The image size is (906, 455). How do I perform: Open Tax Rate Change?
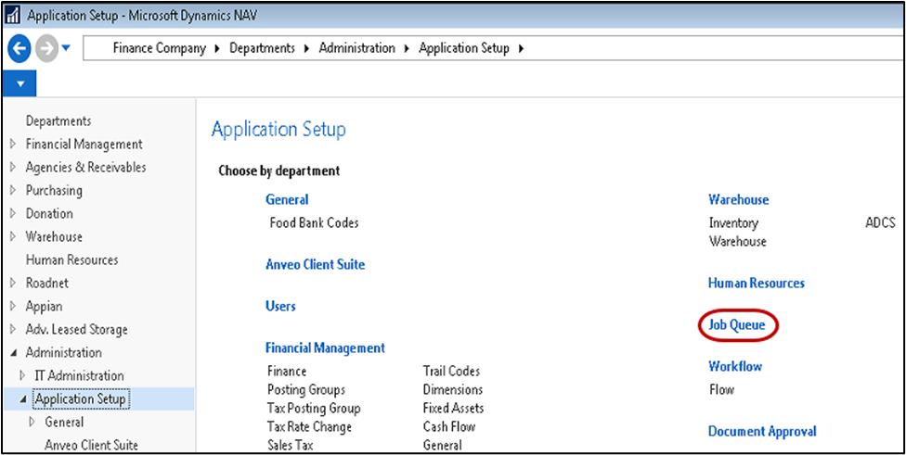coord(310,427)
